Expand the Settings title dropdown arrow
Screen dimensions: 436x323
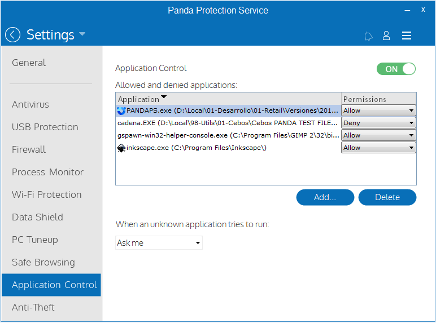(82, 34)
